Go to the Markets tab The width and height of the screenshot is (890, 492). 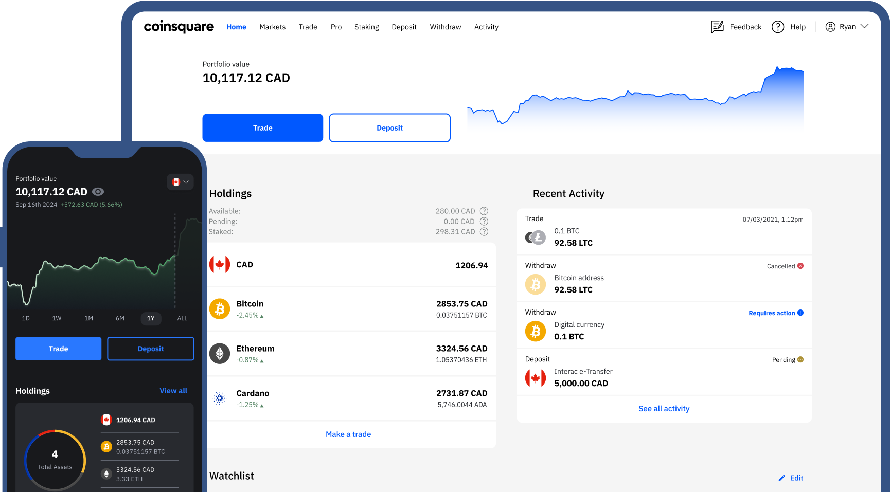pyautogui.click(x=272, y=27)
